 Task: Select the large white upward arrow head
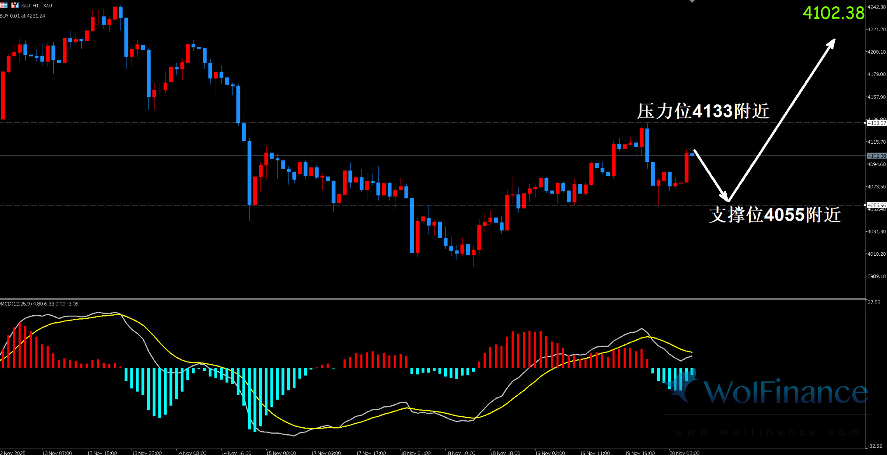coord(831,43)
